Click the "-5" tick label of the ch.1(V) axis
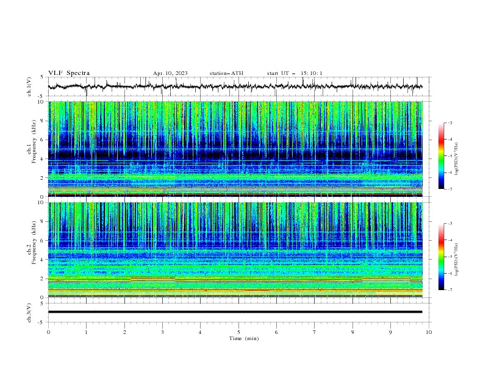 [41, 96]
